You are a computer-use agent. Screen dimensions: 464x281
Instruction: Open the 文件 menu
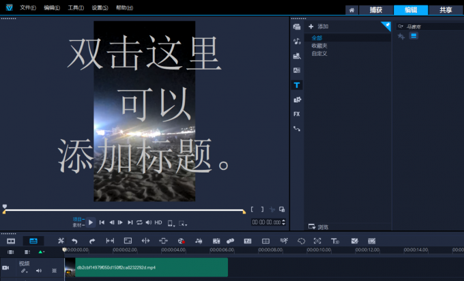click(28, 8)
